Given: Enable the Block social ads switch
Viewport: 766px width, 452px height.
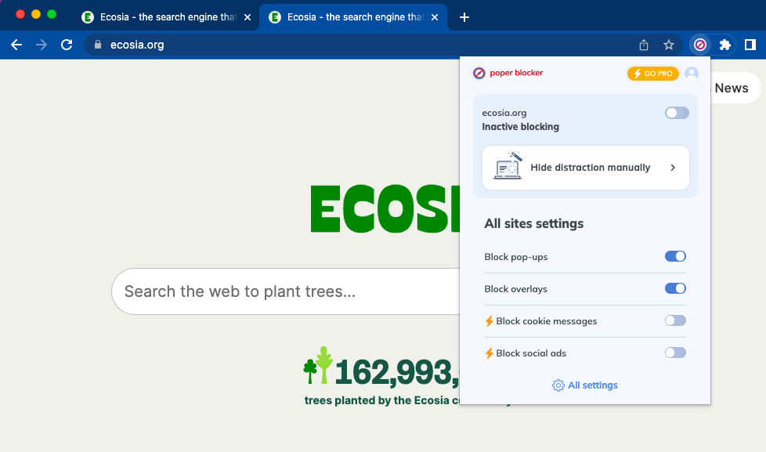Looking at the screenshot, I should coord(675,353).
